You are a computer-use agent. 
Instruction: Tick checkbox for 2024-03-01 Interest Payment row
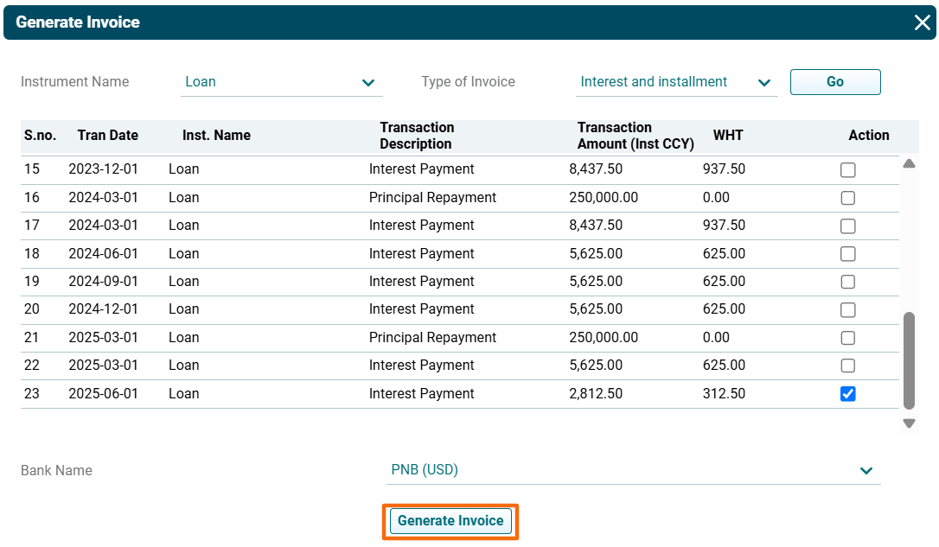tap(848, 226)
